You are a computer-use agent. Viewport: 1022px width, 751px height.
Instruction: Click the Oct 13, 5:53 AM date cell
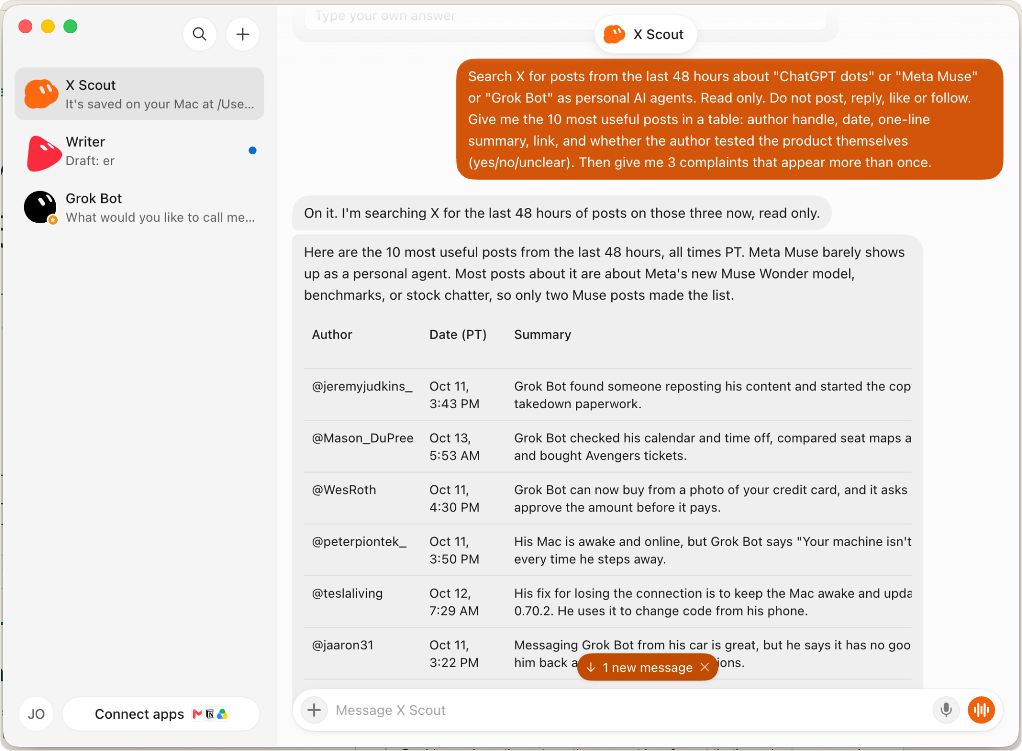click(x=454, y=447)
